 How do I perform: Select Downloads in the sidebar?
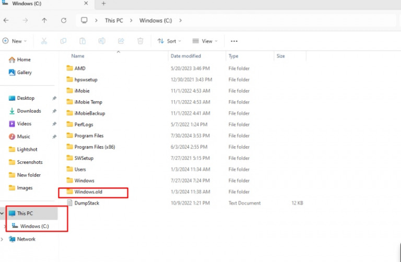[x=29, y=111]
